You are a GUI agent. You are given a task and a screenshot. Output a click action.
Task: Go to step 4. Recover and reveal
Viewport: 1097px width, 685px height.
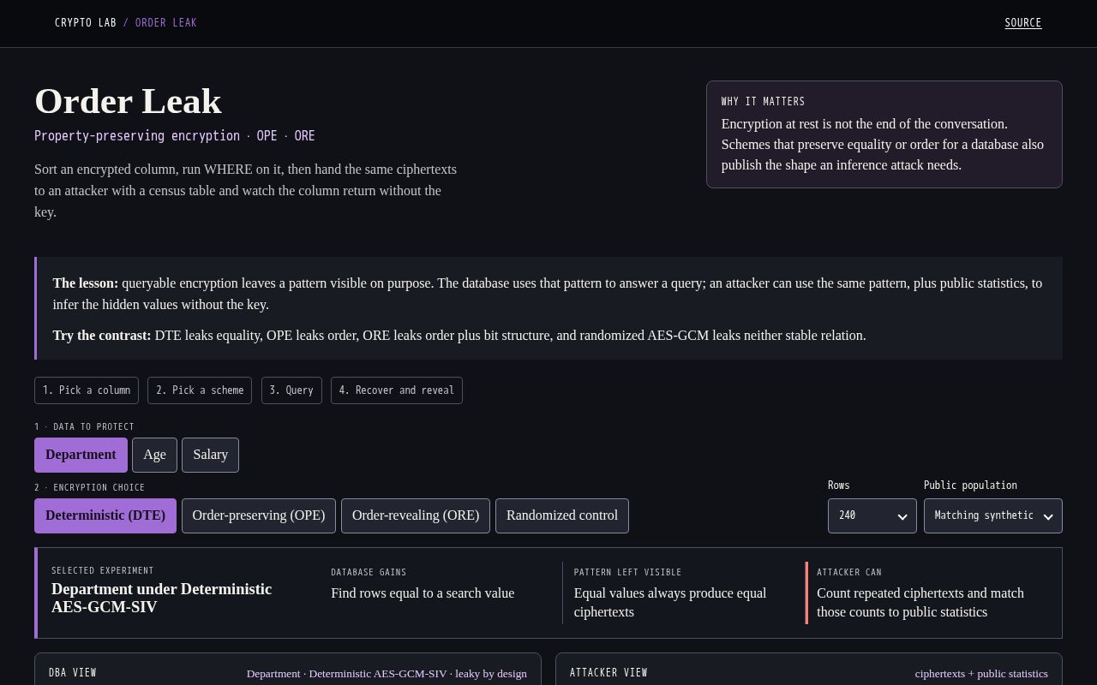click(x=397, y=390)
